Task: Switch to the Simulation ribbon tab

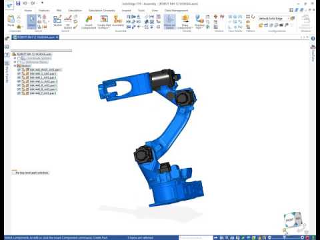Action: pos(75,11)
